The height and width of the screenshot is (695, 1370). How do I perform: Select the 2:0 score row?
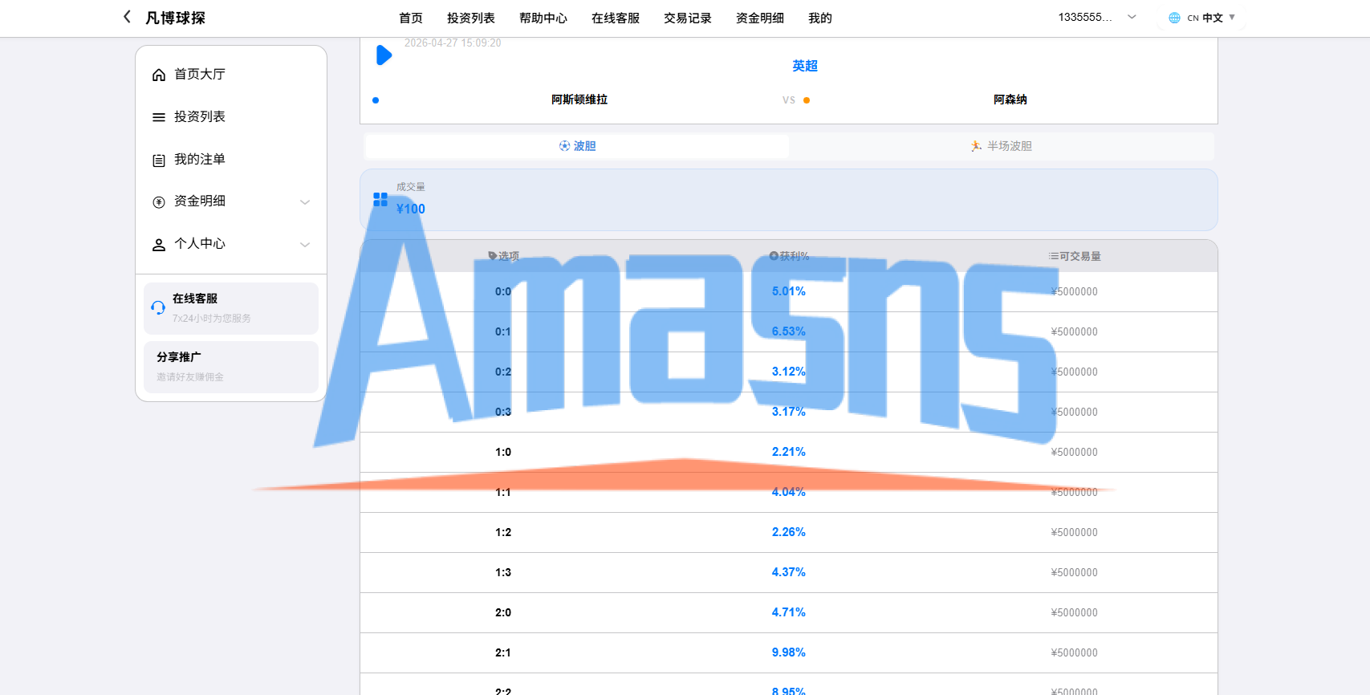coord(789,613)
